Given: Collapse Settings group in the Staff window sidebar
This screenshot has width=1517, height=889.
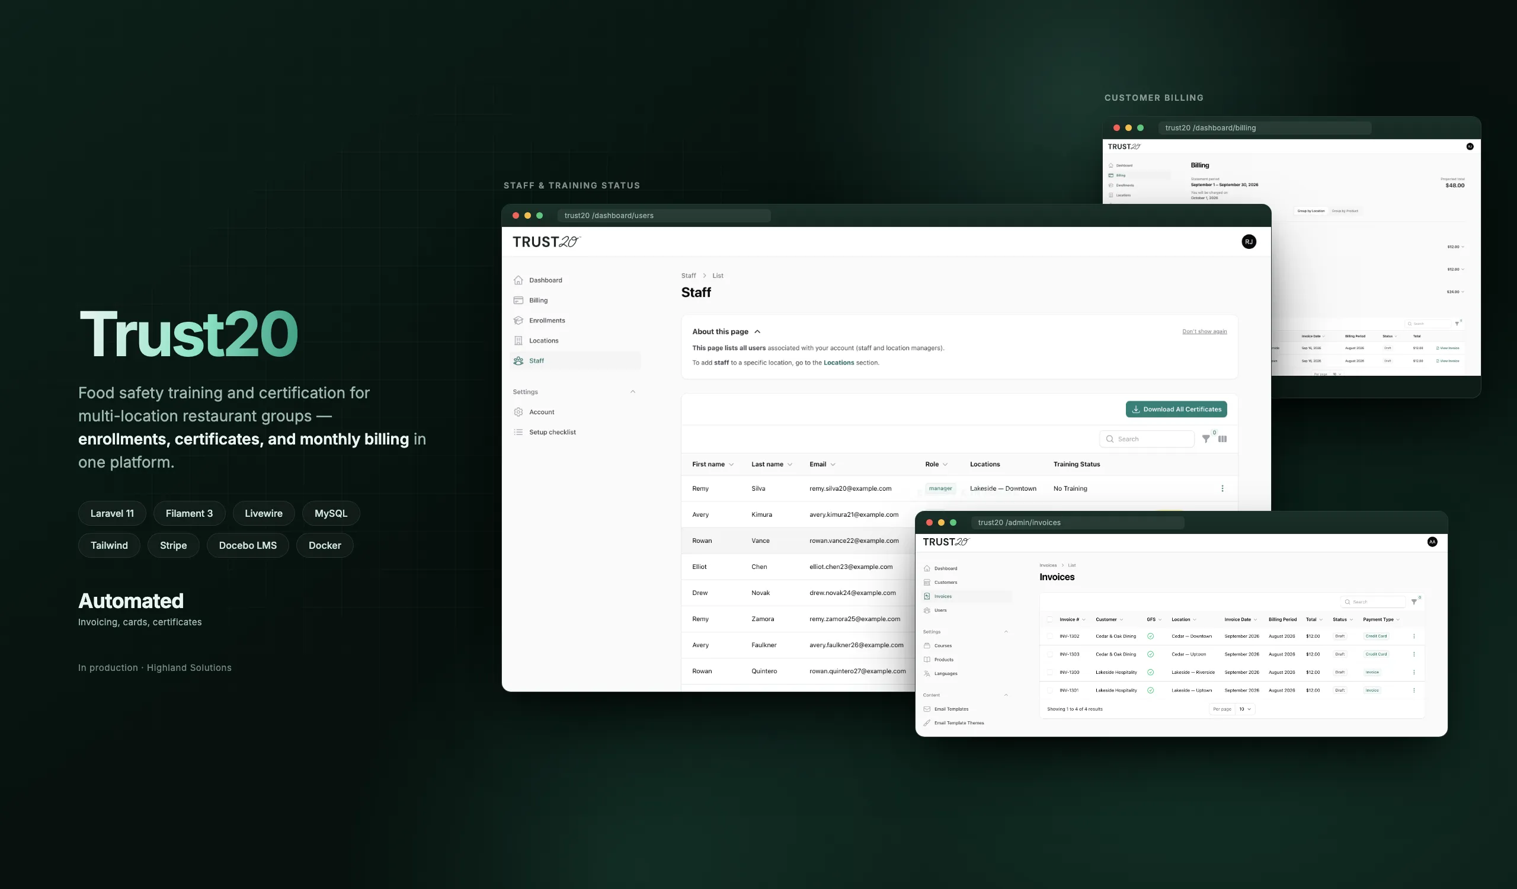Looking at the screenshot, I should point(633,392).
